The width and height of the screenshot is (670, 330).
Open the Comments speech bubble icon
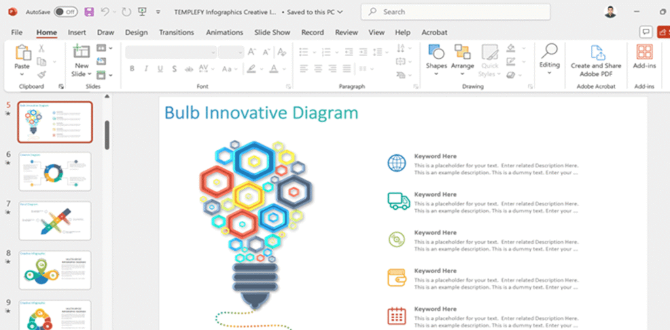(646, 32)
